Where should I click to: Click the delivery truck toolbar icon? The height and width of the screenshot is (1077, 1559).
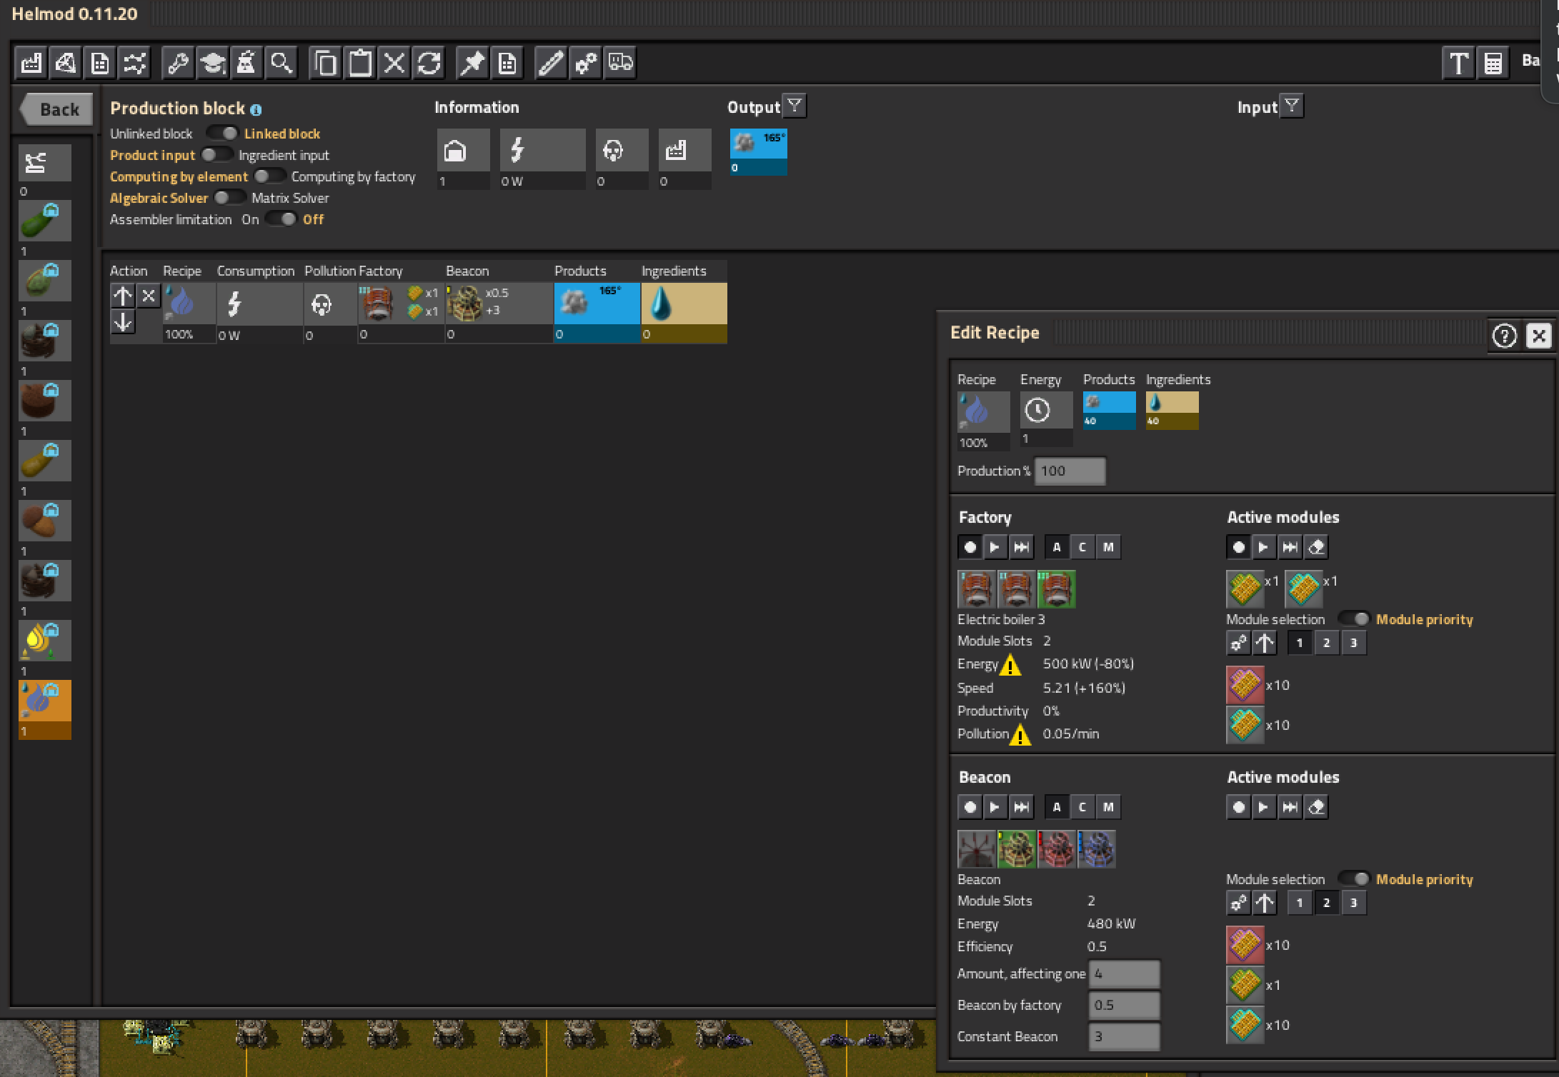click(x=620, y=64)
